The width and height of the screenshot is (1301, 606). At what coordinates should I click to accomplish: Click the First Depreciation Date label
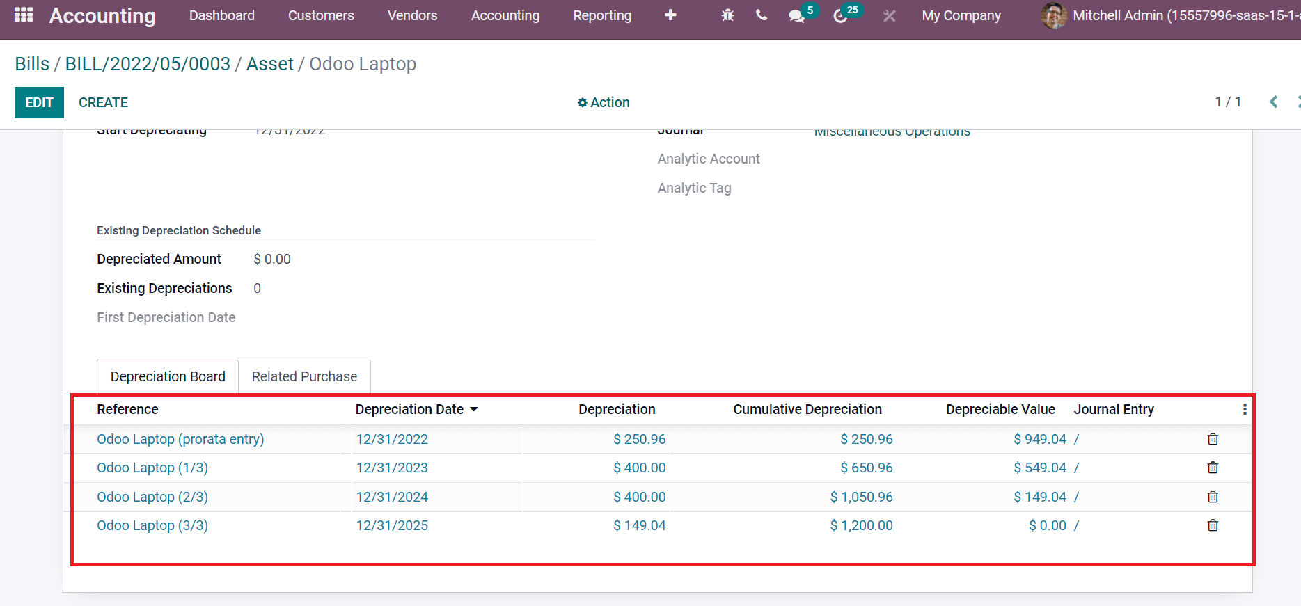(x=166, y=317)
